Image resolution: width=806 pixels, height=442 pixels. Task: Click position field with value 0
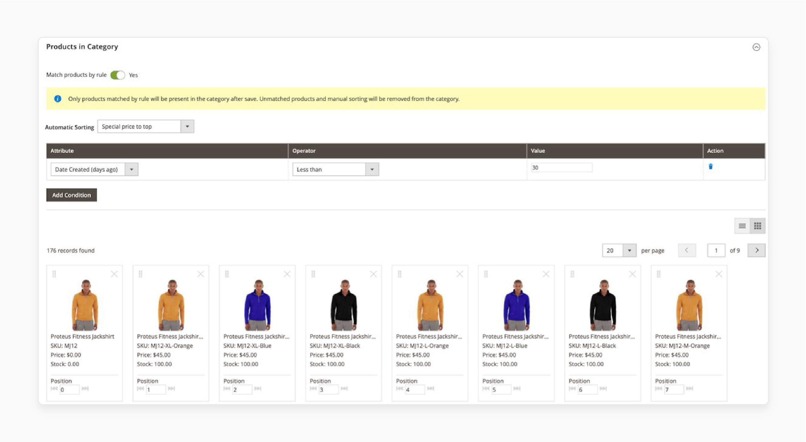69,389
